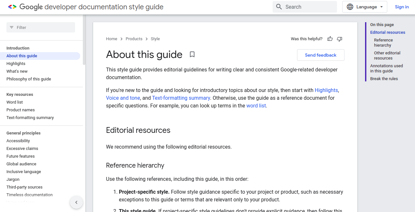The image size is (415, 212).
Task: Click the Google Developers logo icon
Action: (x=12, y=7)
